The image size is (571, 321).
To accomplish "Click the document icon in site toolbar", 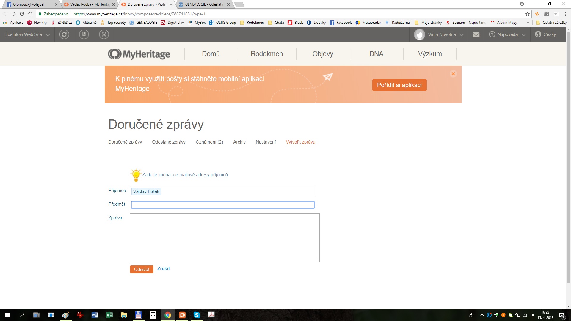I will pyautogui.click(x=84, y=34).
